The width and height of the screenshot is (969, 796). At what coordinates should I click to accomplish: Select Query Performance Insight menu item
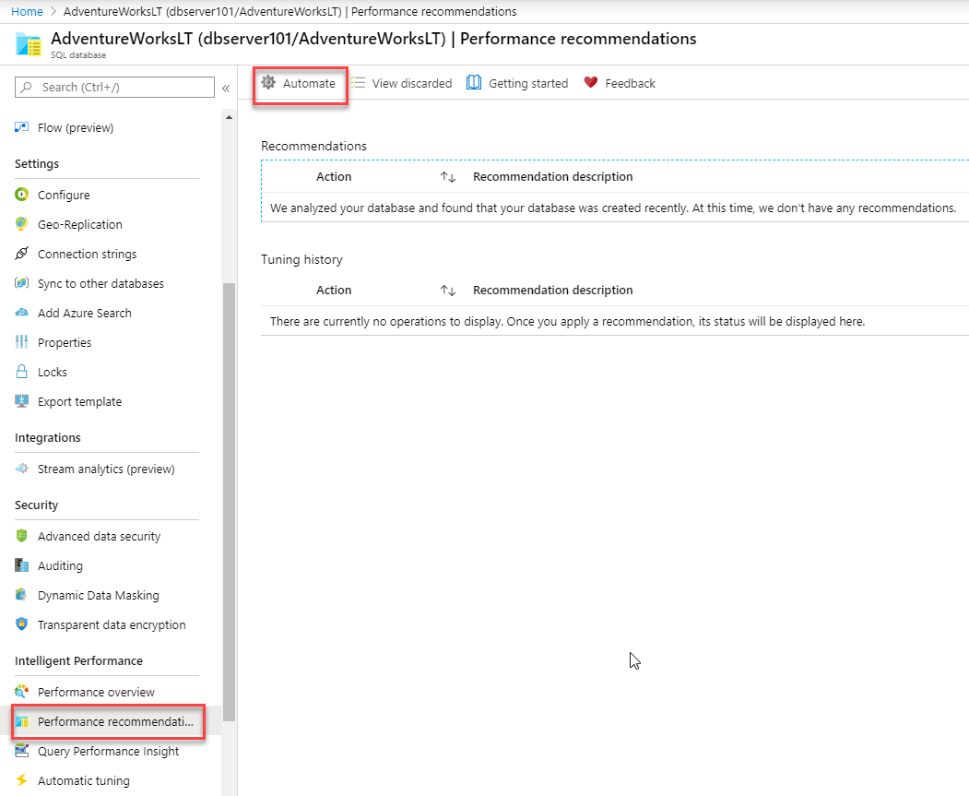tap(108, 751)
